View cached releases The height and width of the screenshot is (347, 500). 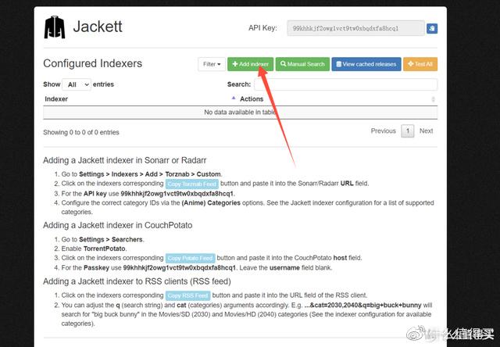365,64
